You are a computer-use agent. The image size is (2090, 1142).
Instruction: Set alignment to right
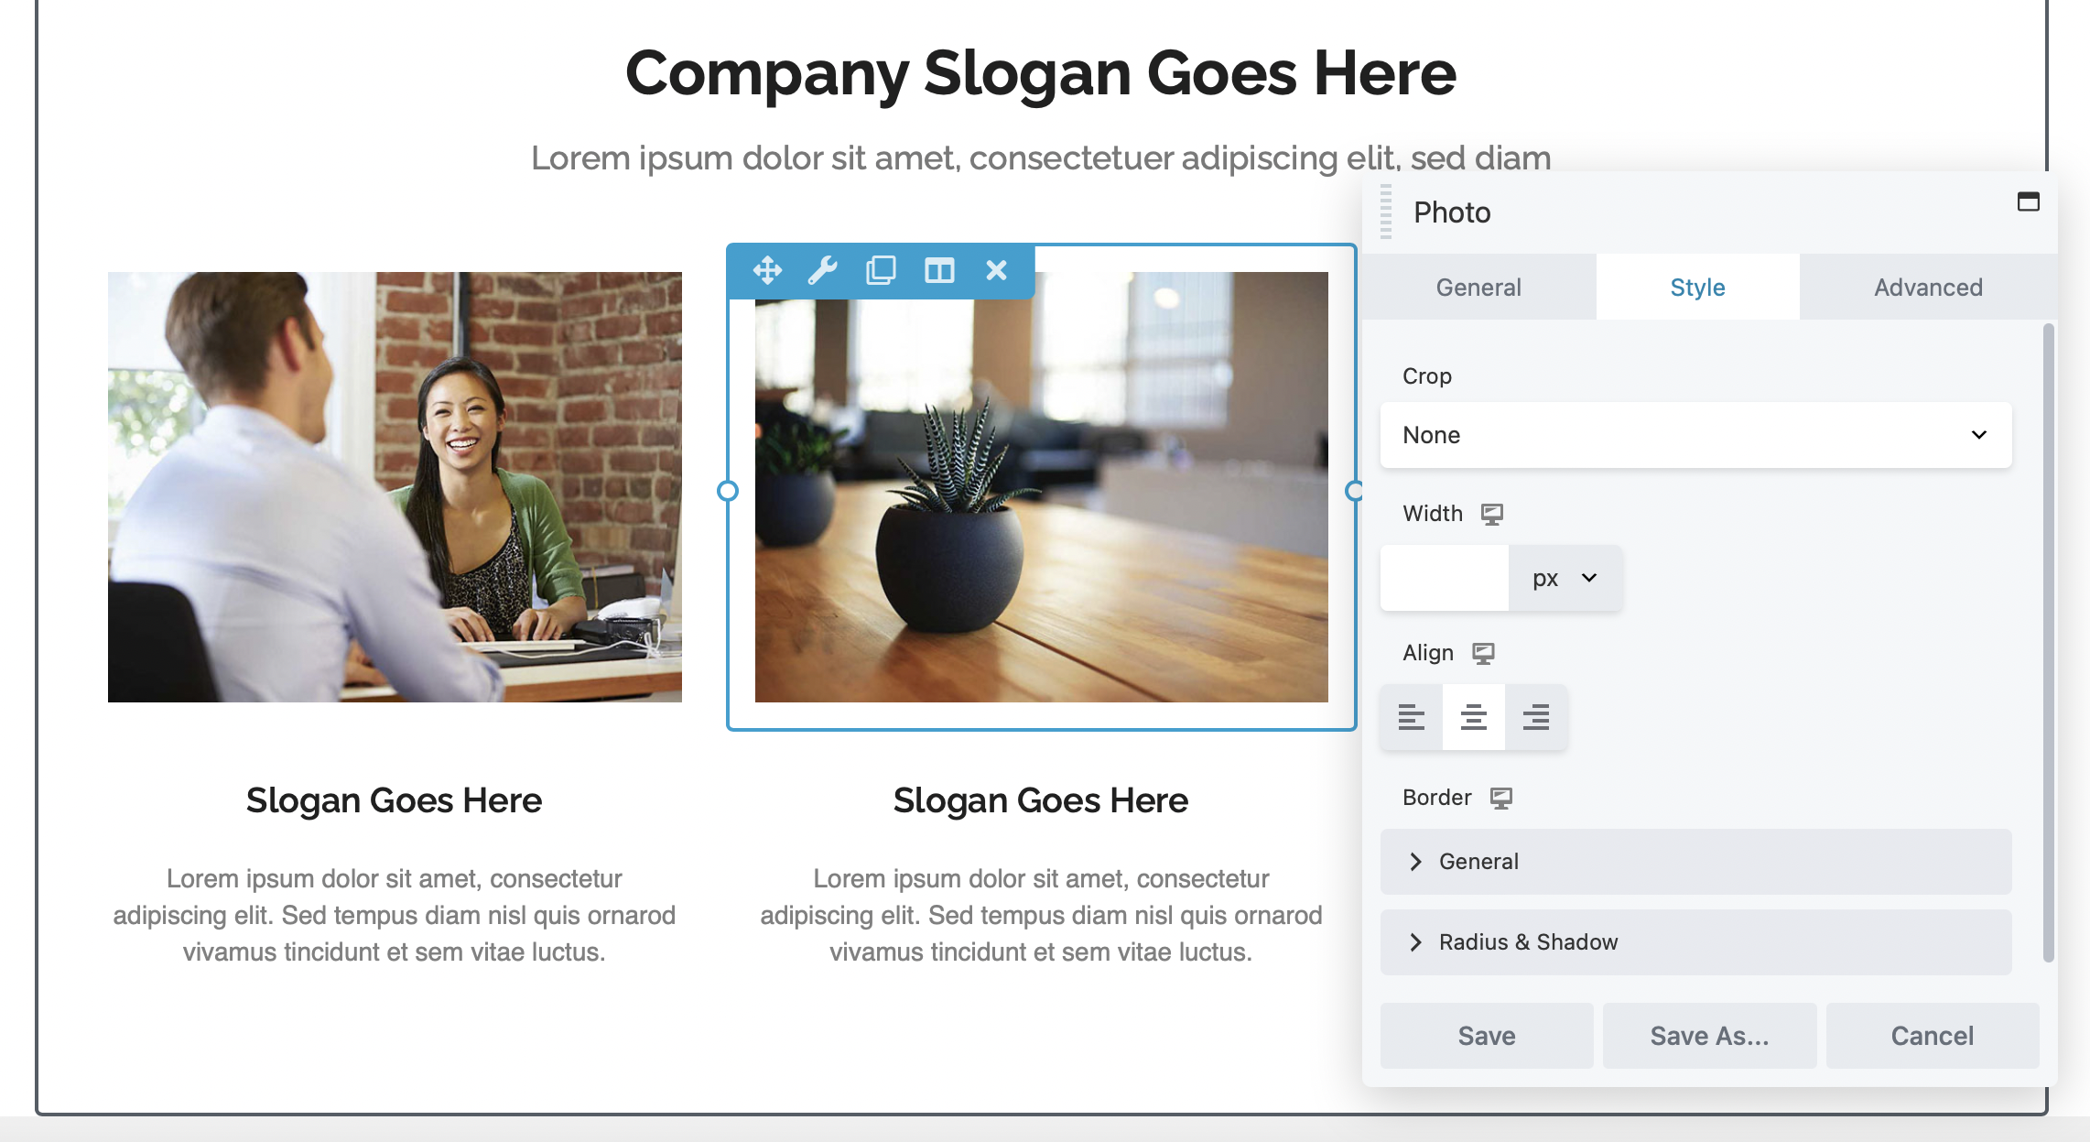click(x=1536, y=716)
